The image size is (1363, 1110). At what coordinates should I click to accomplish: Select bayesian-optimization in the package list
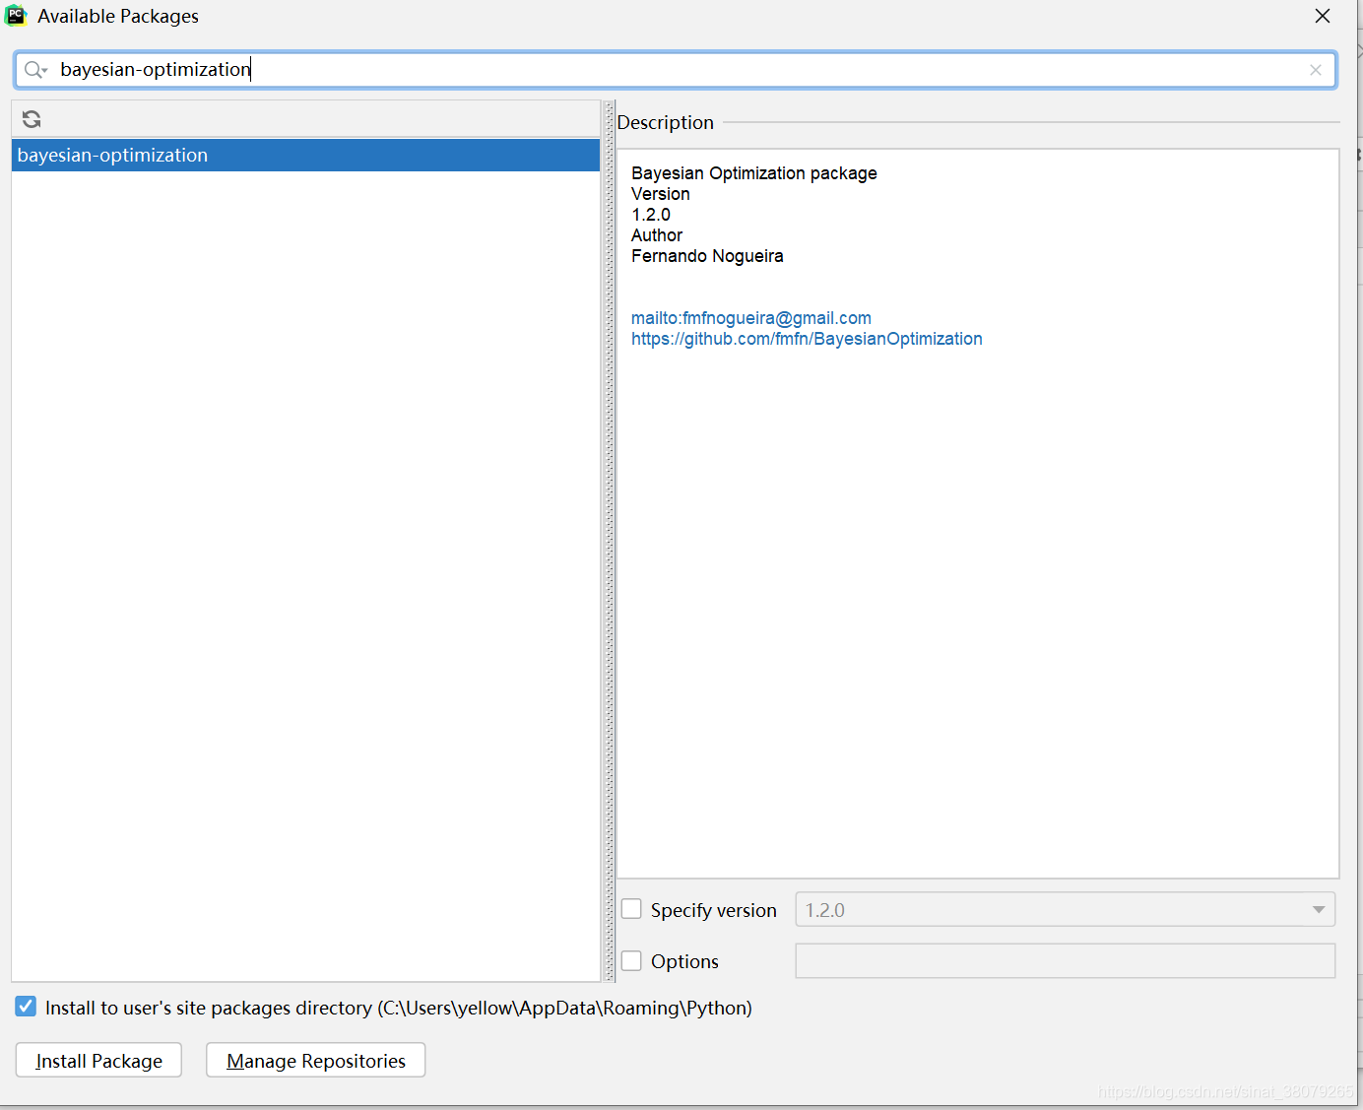pos(305,155)
